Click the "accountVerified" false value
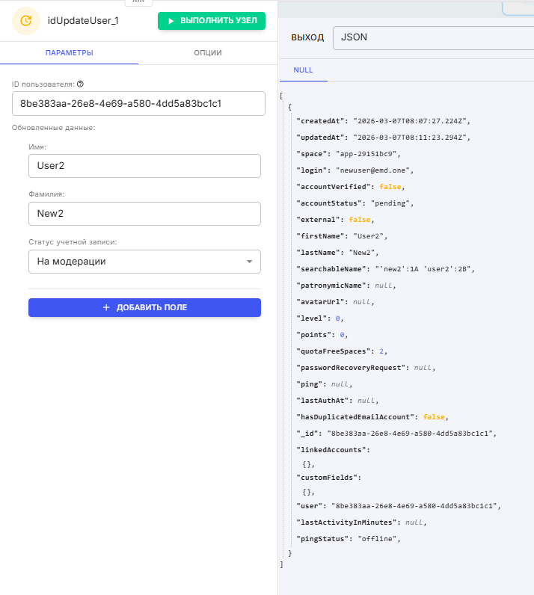 [x=393, y=187]
